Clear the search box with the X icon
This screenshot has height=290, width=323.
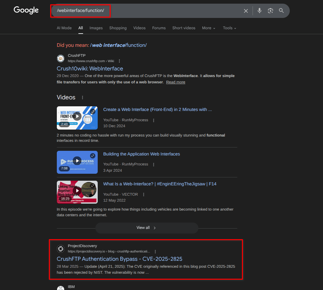click(246, 11)
